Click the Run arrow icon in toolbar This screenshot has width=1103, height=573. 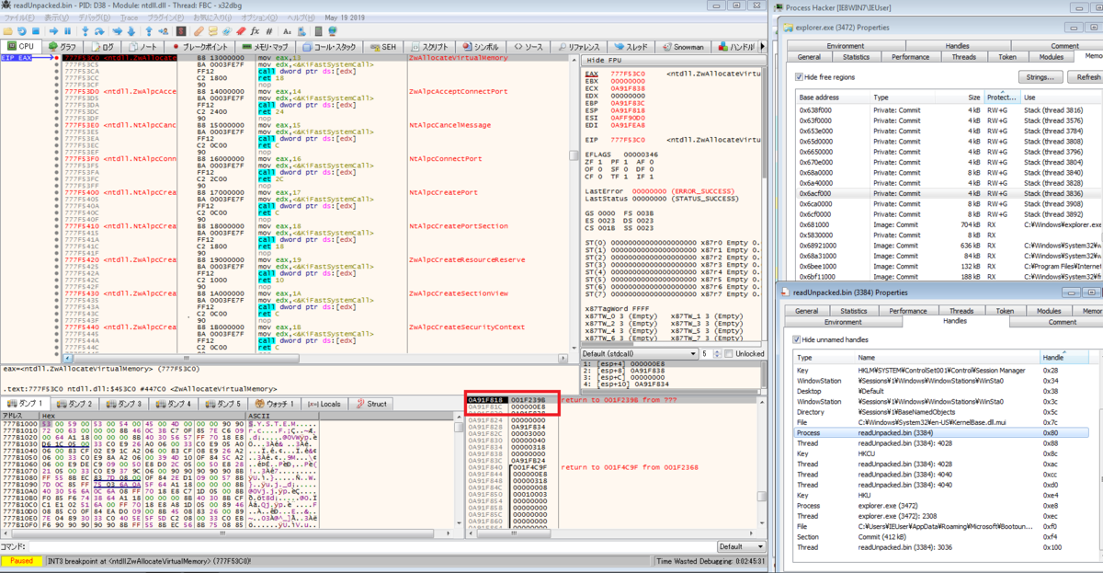click(53, 31)
